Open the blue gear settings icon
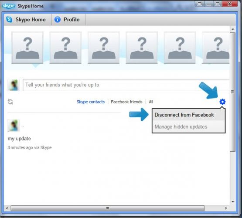242x218 pixels. (222, 102)
